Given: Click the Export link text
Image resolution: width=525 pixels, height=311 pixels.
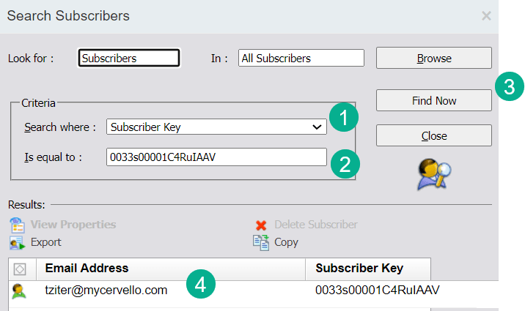Looking at the screenshot, I should click(46, 242).
